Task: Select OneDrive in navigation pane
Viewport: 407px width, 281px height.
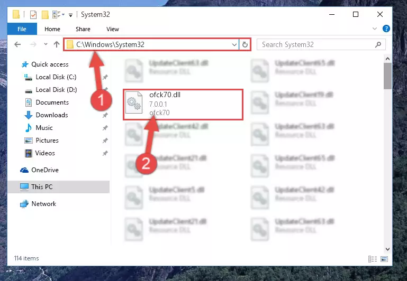Action: 45,170
